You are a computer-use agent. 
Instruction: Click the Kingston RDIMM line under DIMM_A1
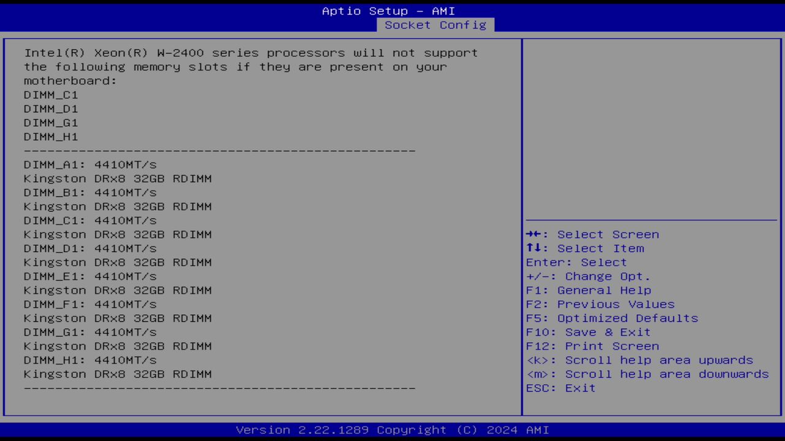coord(118,179)
